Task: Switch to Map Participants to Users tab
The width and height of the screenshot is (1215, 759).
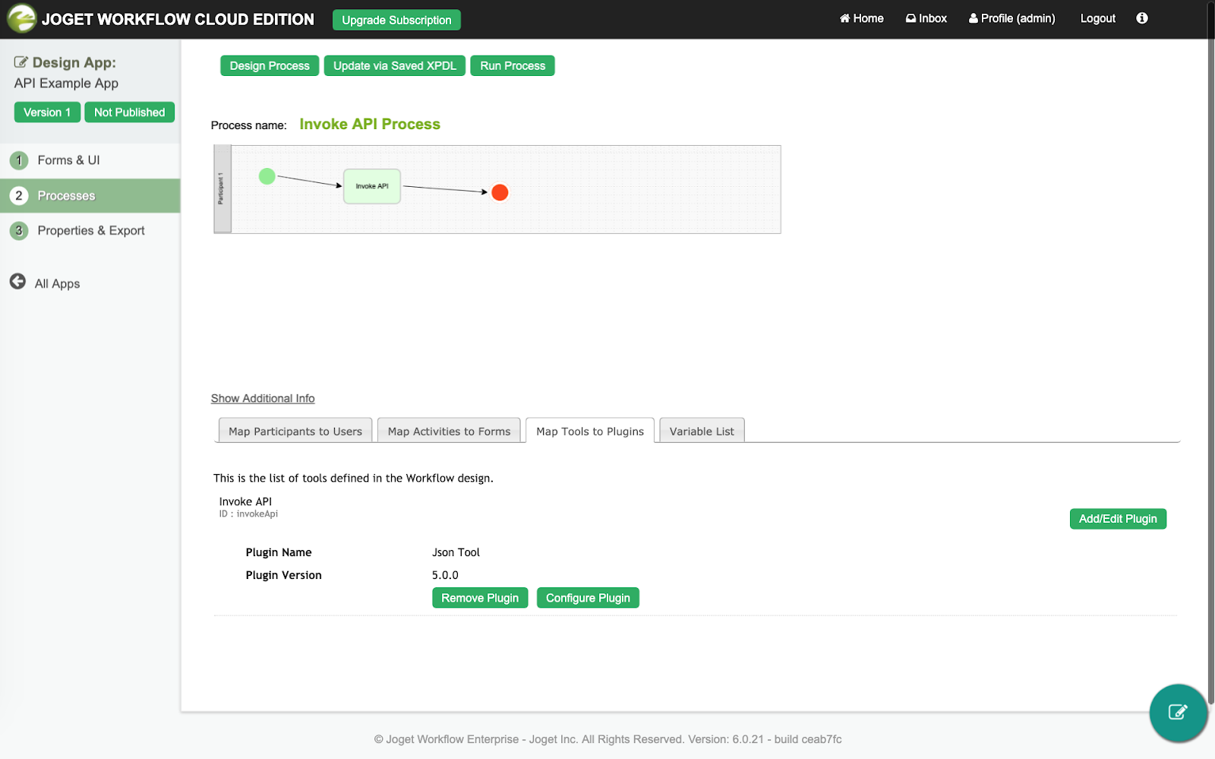Action: tap(295, 431)
